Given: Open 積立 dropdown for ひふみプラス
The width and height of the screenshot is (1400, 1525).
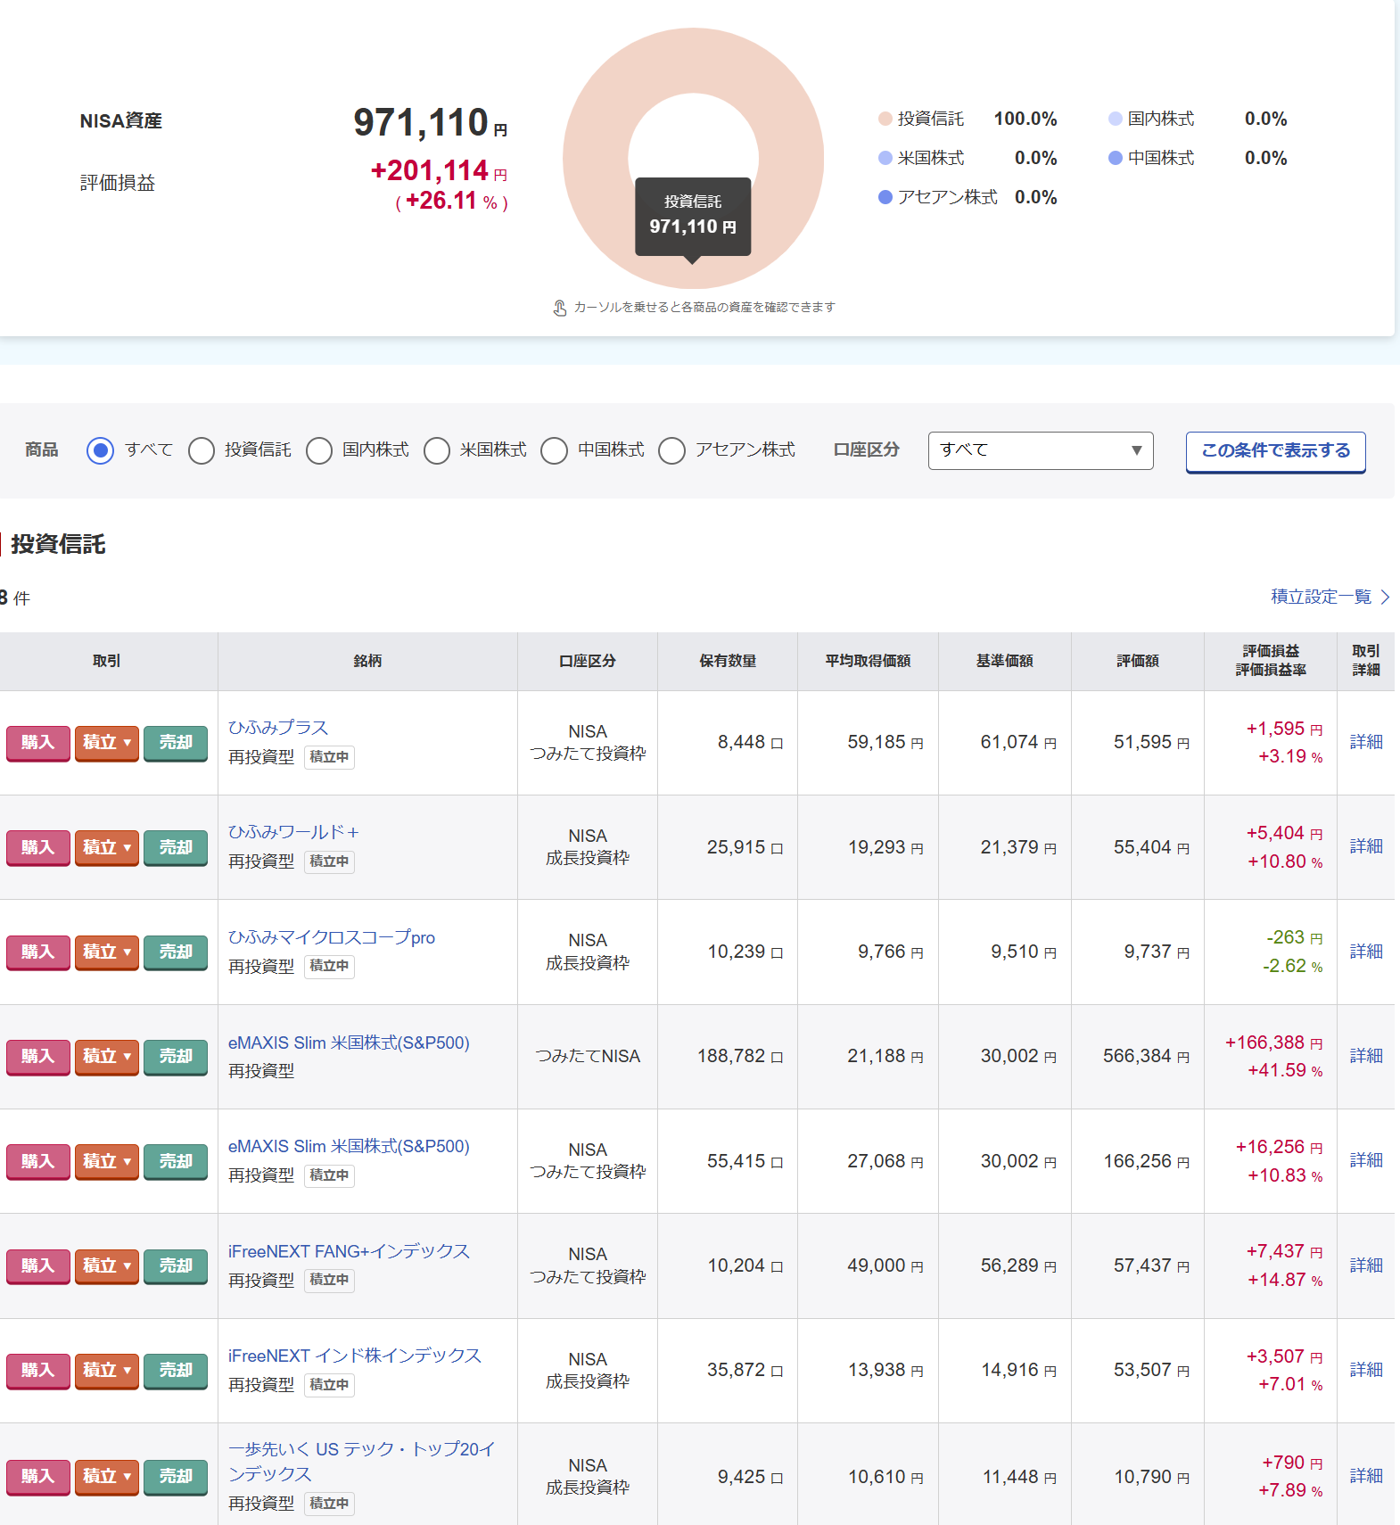Looking at the screenshot, I should (107, 743).
